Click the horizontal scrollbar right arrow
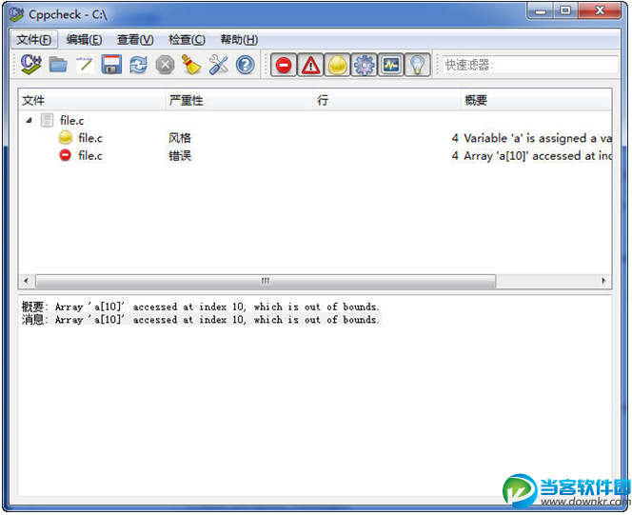 coord(603,281)
